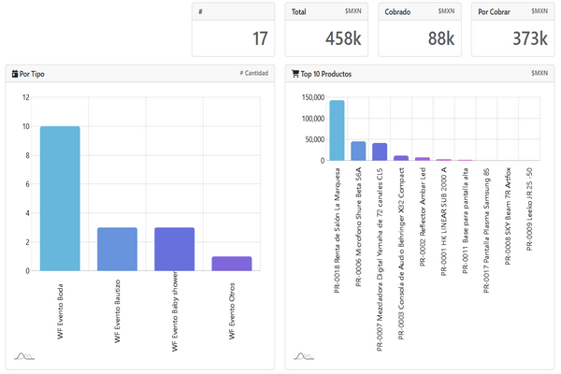The image size is (561, 374).
Task: Open the Por Cobrar 373k summary card
Action: [x=513, y=30]
